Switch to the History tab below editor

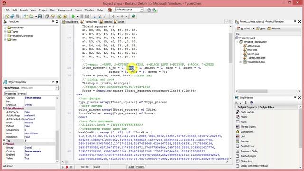[140, 167]
